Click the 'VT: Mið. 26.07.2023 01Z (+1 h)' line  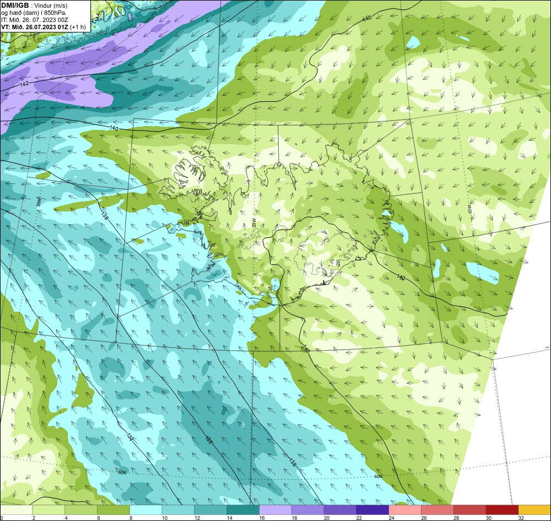43,27
